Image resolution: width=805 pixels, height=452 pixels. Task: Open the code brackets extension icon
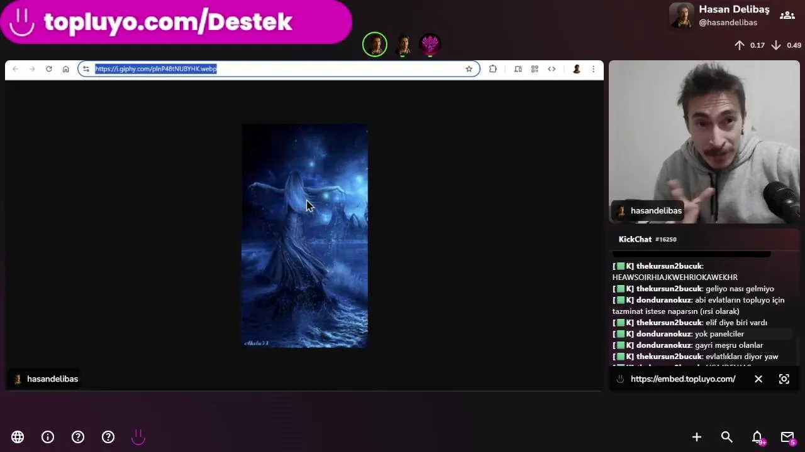click(x=552, y=69)
